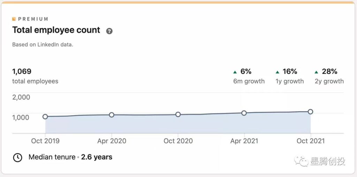Click the 1,069 total employees figure

click(x=22, y=72)
